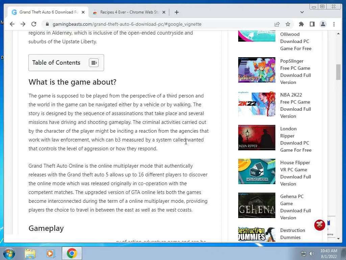The image size is (346, 260).
Task: Click the 'What is the game about?' heading
Action: coord(72,82)
